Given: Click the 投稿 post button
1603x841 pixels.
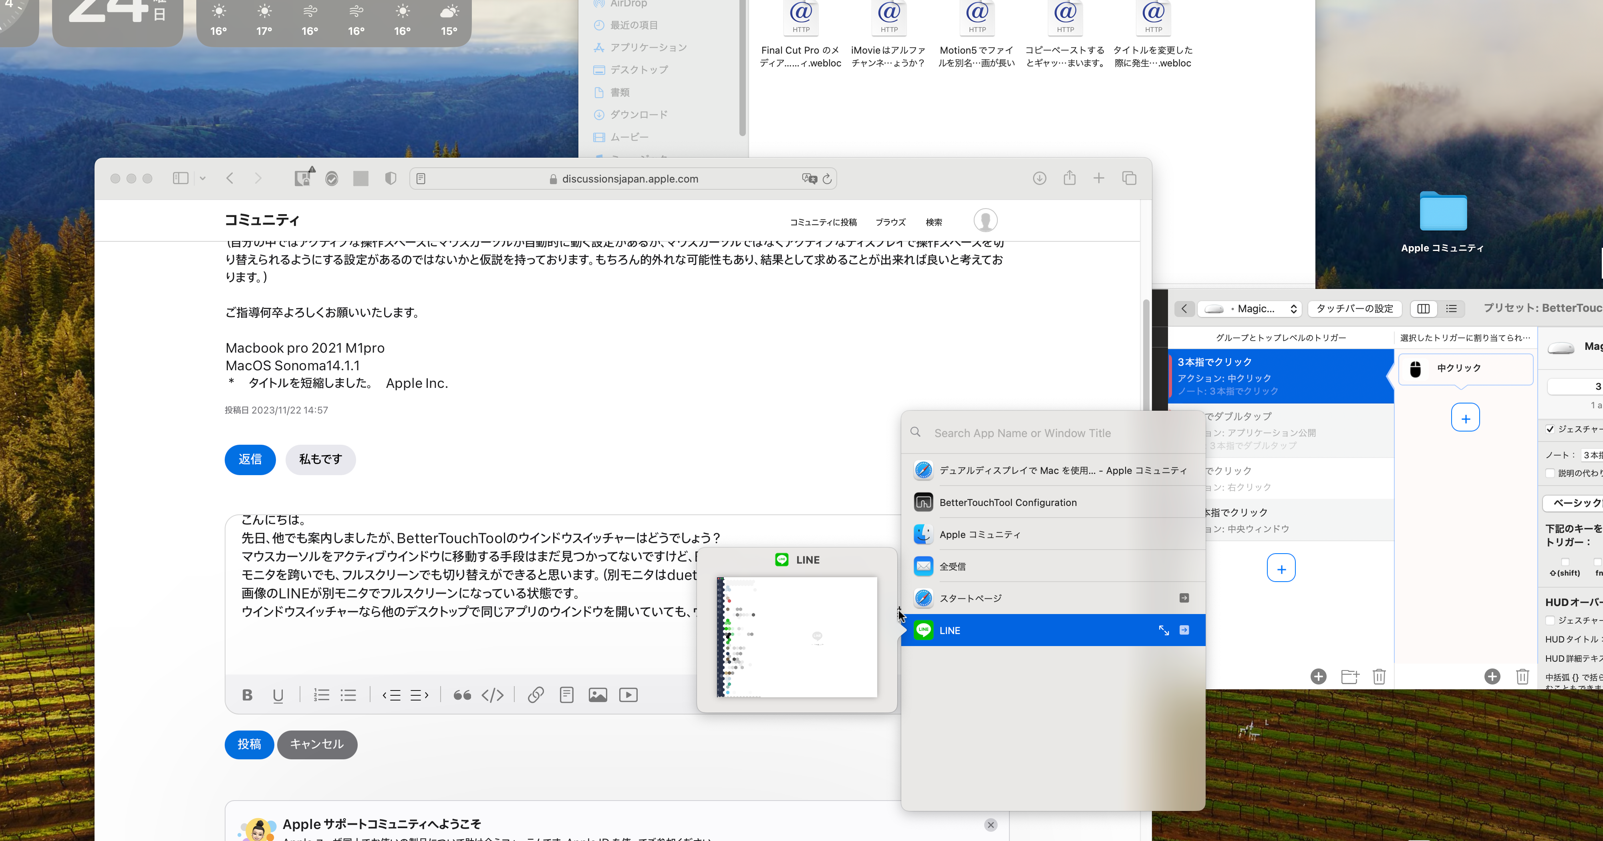Looking at the screenshot, I should 249,744.
